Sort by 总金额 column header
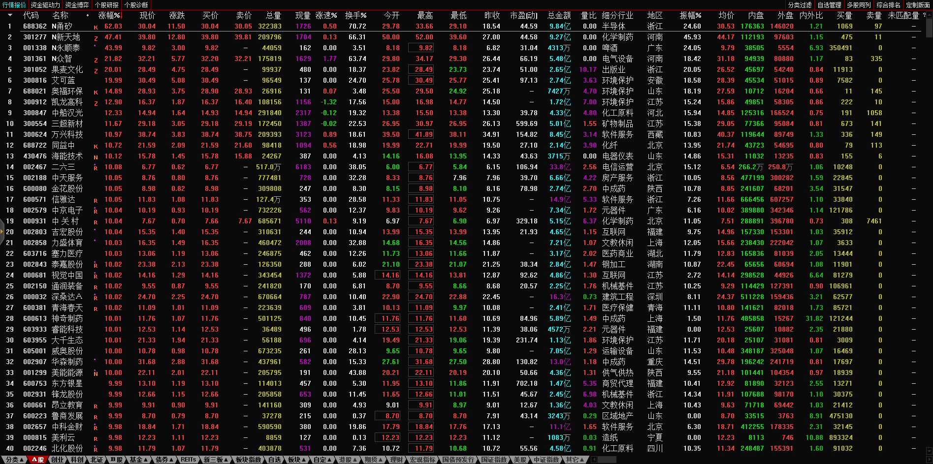The width and height of the screenshot is (933, 464). [559, 15]
